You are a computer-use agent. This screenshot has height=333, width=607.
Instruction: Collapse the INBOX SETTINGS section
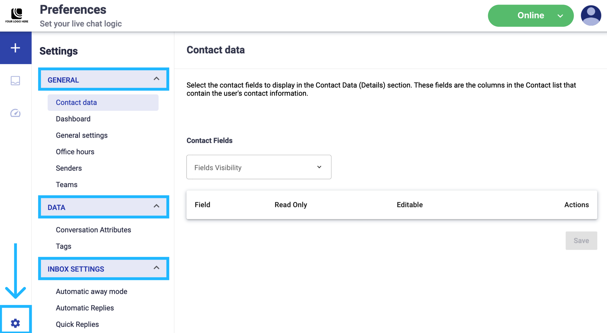click(x=157, y=268)
